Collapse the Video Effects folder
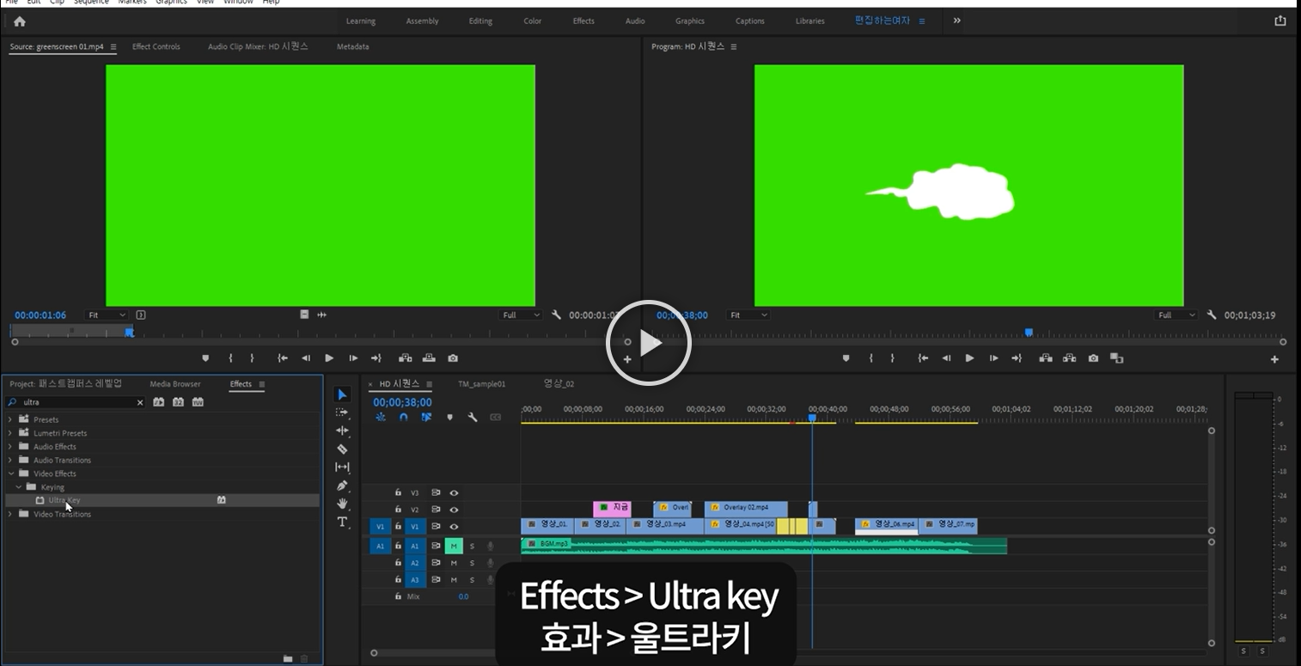Screen dimensions: 1301x666 (x=11, y=474)
